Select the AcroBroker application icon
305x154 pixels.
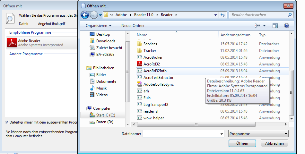pyautogui.click(x=139, y=57)
